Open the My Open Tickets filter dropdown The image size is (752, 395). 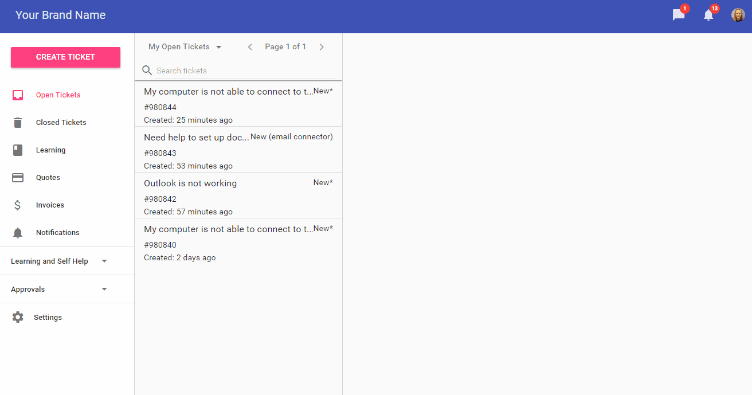click(185, 47)
